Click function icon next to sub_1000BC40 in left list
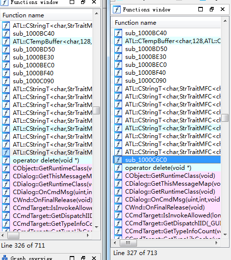 (x=6, y=34)
